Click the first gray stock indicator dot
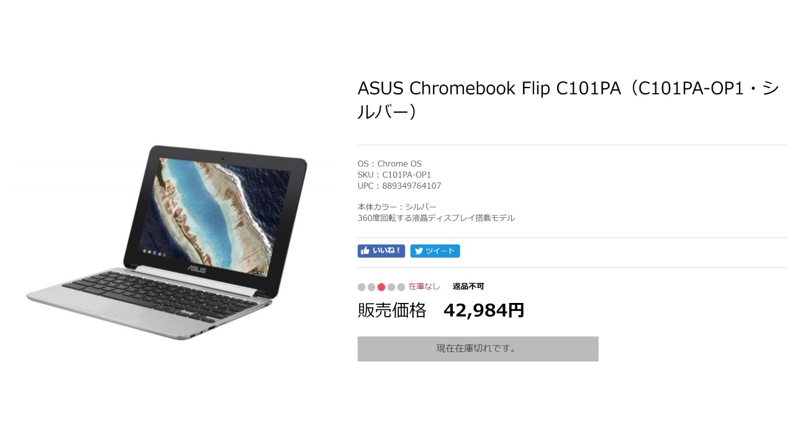 click(361, 287)
